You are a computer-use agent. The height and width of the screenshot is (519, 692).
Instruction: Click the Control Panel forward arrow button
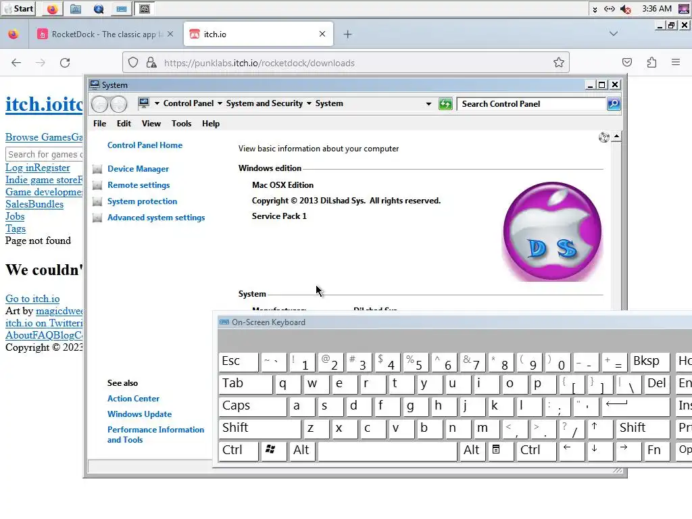tap(119, 104)
